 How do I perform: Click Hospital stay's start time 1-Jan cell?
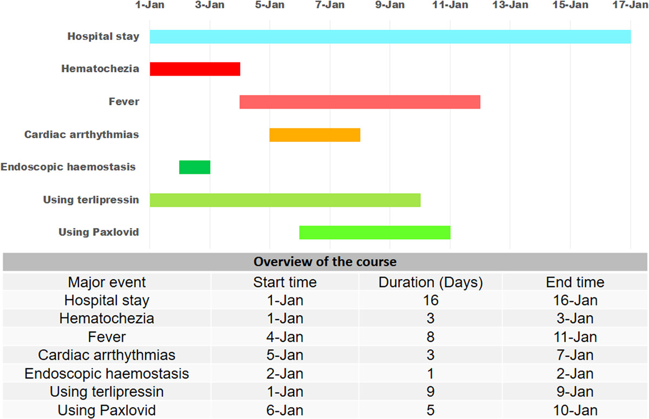[285, 301]
